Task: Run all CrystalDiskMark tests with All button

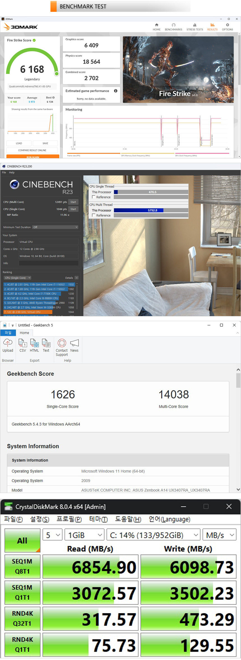Action: click(22, 540)
